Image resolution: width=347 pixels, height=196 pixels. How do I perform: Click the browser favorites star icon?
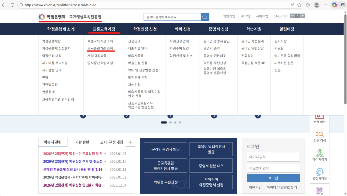click(x=299, y=5)
